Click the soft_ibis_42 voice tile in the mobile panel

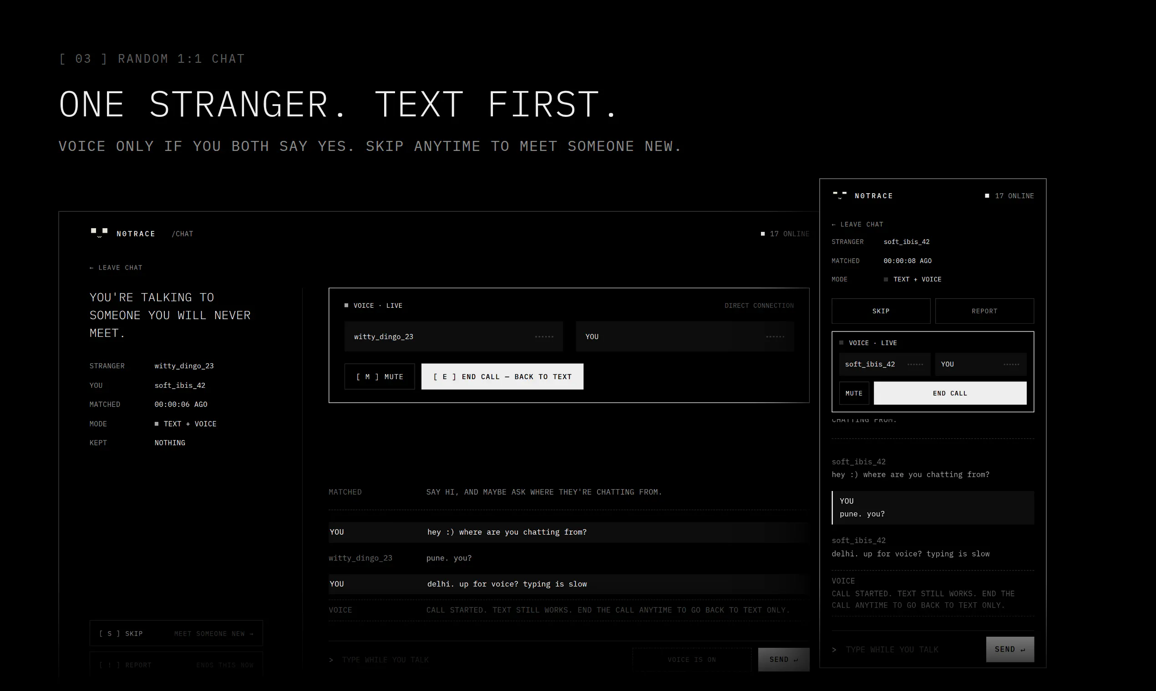pos(885,364)
